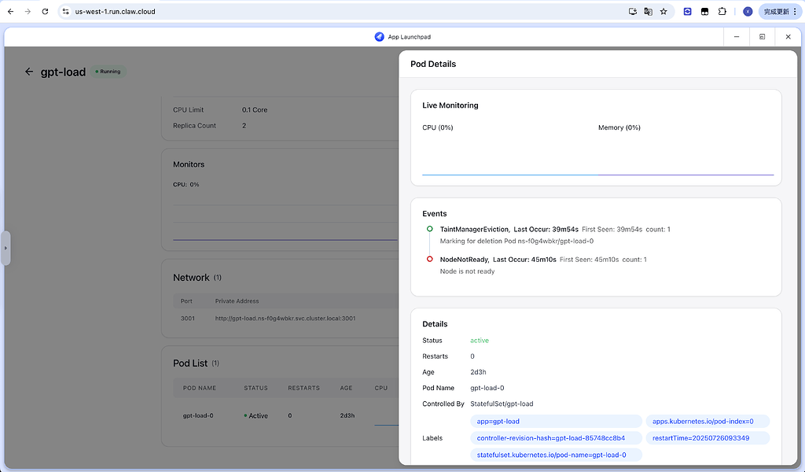Image resolution: width=805 pixels, height=472 pixels.
Task: Click the Active status in Pod List
Action: tap(255, 415)
